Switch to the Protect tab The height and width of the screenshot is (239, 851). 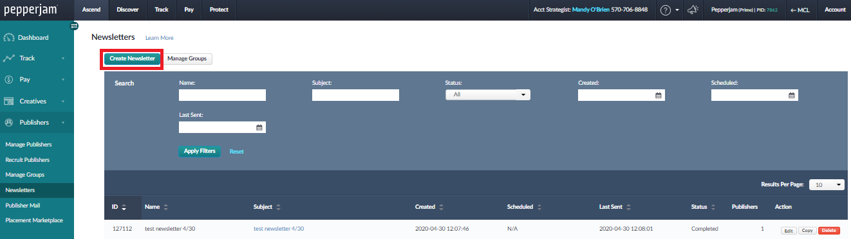click(219, 10)
